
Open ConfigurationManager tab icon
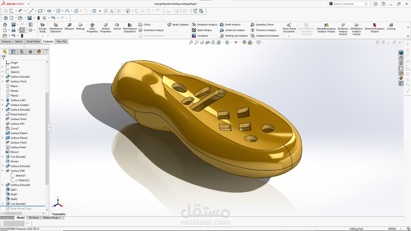[x=22, y=52]
